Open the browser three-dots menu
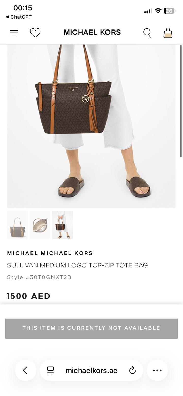 pos(157,370)
